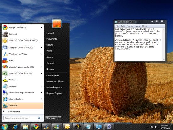Image resolution: width=173 pixels, height=130 pixels.
Task: Open Microsoft Visual Studio 2005
Action: pos(23,67)
